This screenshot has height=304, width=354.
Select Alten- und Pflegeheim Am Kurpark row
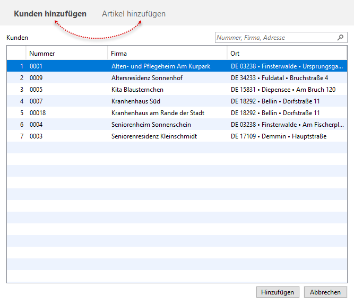161,66
